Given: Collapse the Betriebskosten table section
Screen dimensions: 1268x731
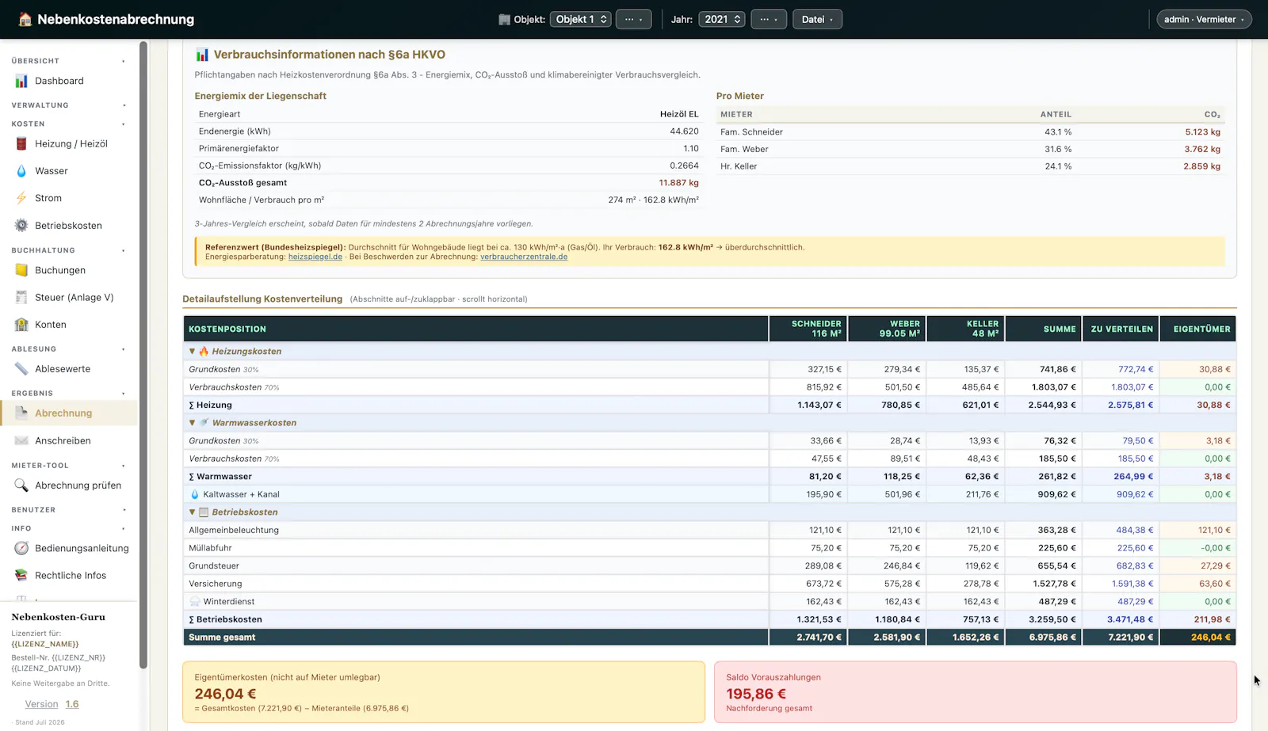Looking at the screenshot, I should pyautogui.click(x=192, y=512).
